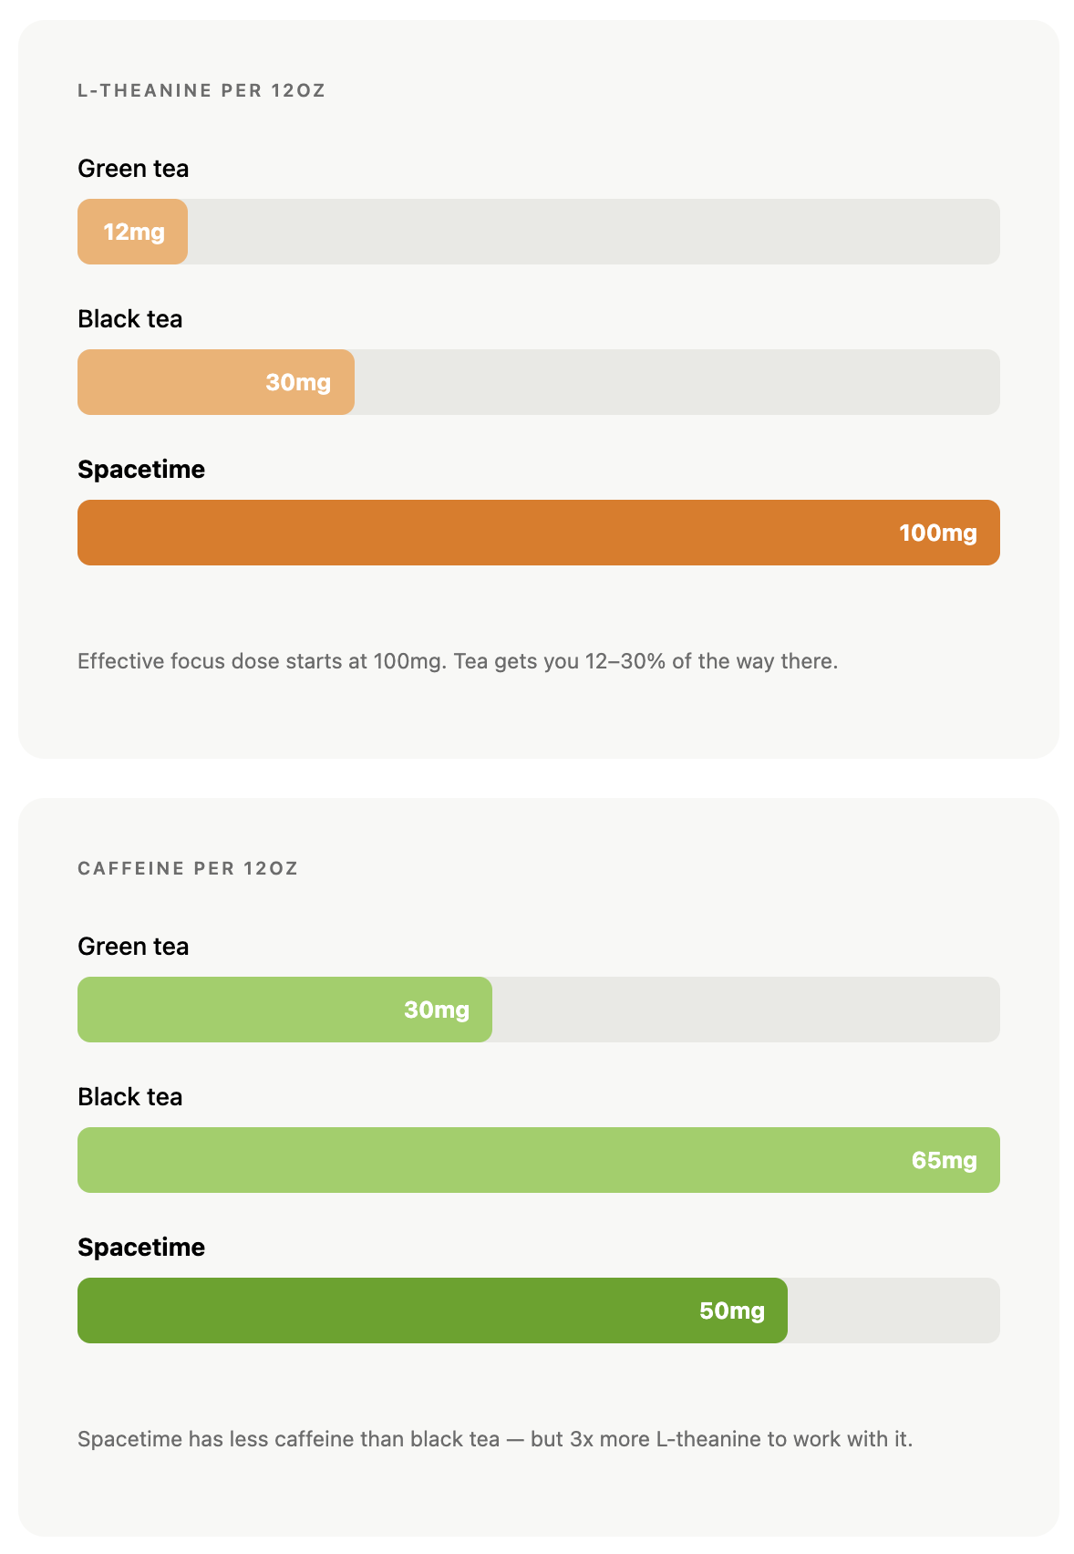Viewport: 1074px width, 1554px height.
Task: Click the "Spacetime has less caffeine" caption
Action: click(x=495, y=1439)
